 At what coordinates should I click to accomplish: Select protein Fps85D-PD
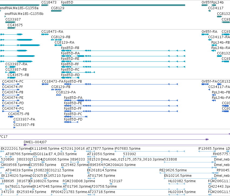(x=73, y=119)
